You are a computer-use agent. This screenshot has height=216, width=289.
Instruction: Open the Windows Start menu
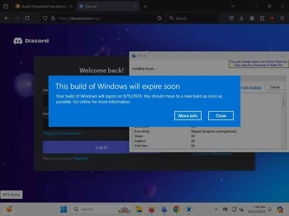click(x=64, y=209)
